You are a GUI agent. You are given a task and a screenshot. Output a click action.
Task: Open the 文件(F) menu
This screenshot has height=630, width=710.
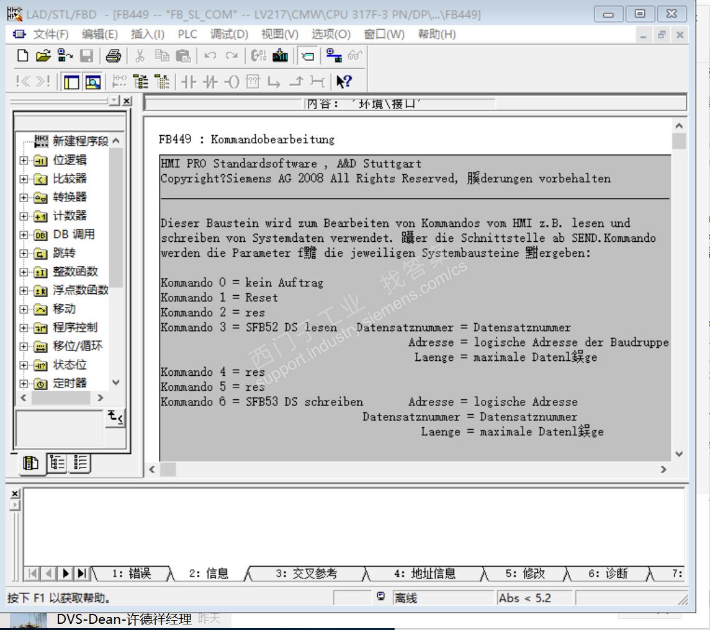(51, 34)
